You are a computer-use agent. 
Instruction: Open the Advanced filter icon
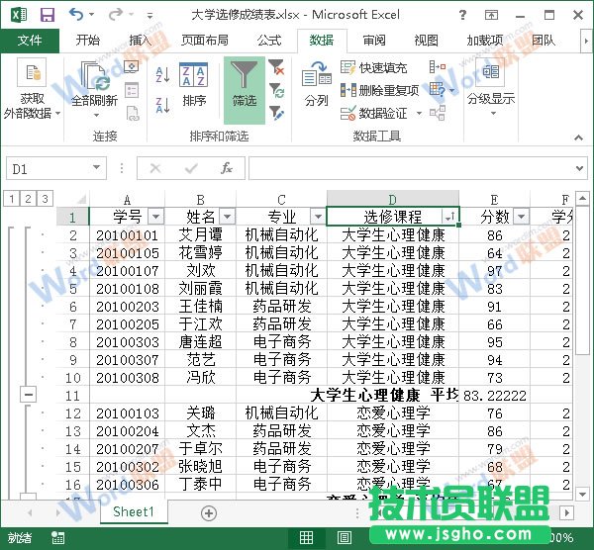coord(276,114)
